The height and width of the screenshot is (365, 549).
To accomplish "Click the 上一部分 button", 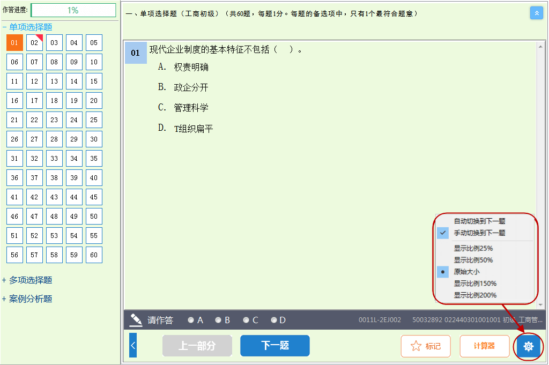I will [197, 346].
